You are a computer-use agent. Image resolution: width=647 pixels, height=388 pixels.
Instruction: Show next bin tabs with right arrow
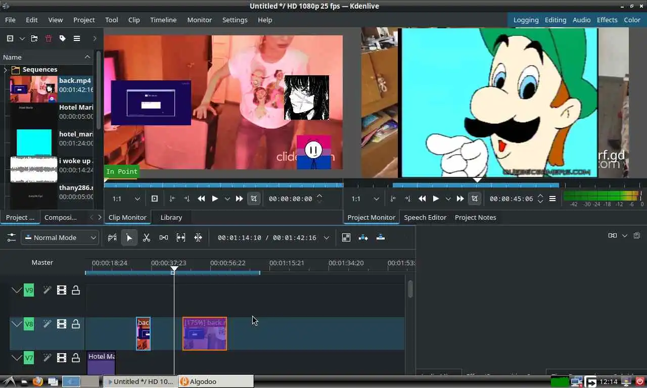point(100,217)
